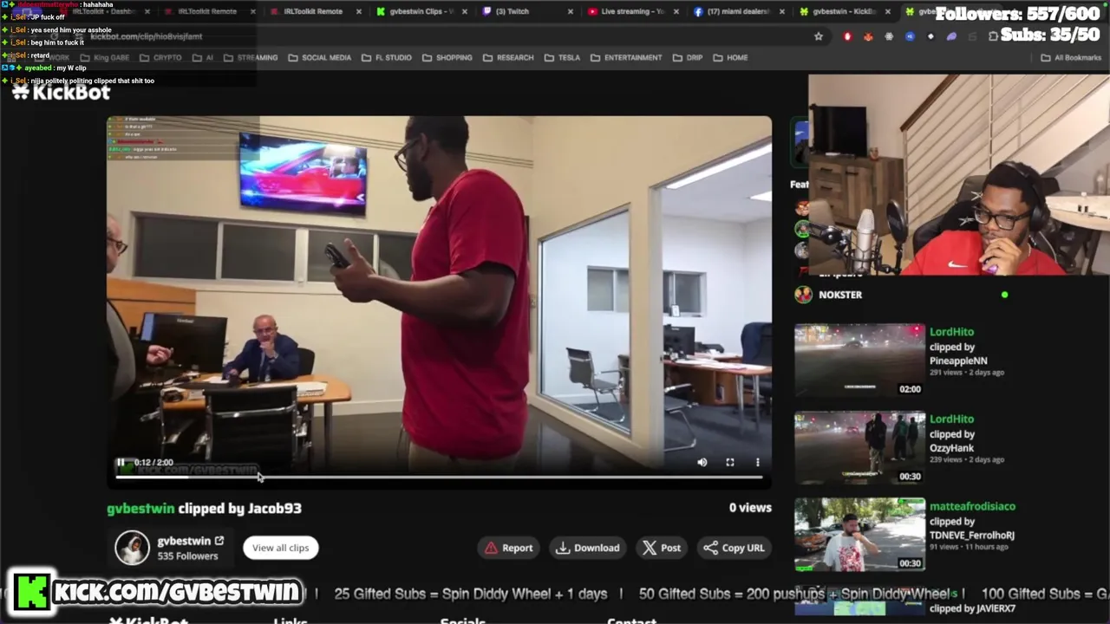
Task: Click the download icon inside Download button
Action: (563, 548)
